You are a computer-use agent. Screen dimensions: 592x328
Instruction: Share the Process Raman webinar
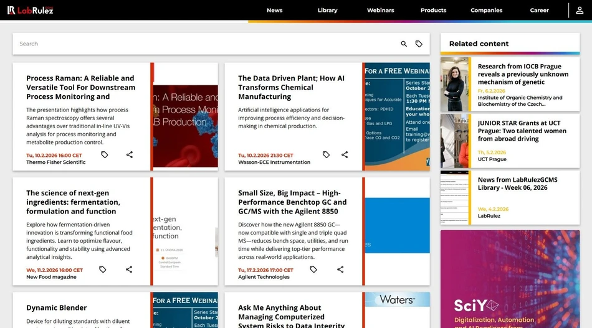(130, 154)
